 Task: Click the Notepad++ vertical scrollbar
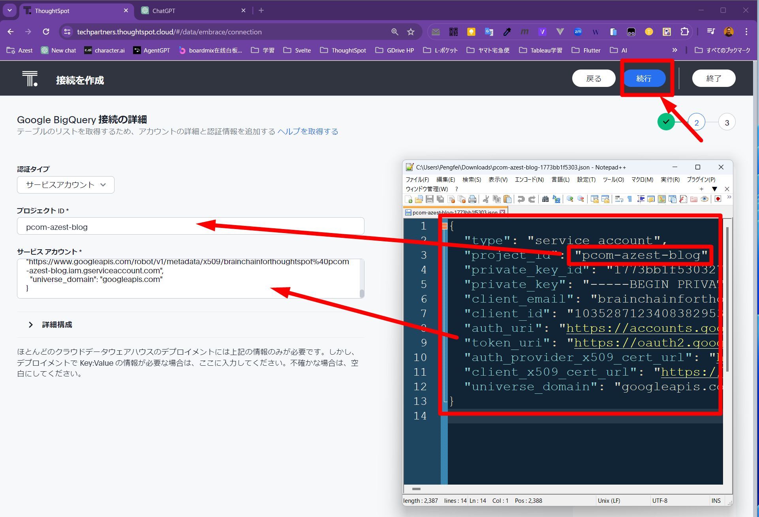727,299
